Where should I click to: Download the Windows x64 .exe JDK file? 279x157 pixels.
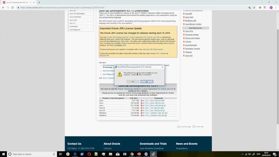click(154, 113)
